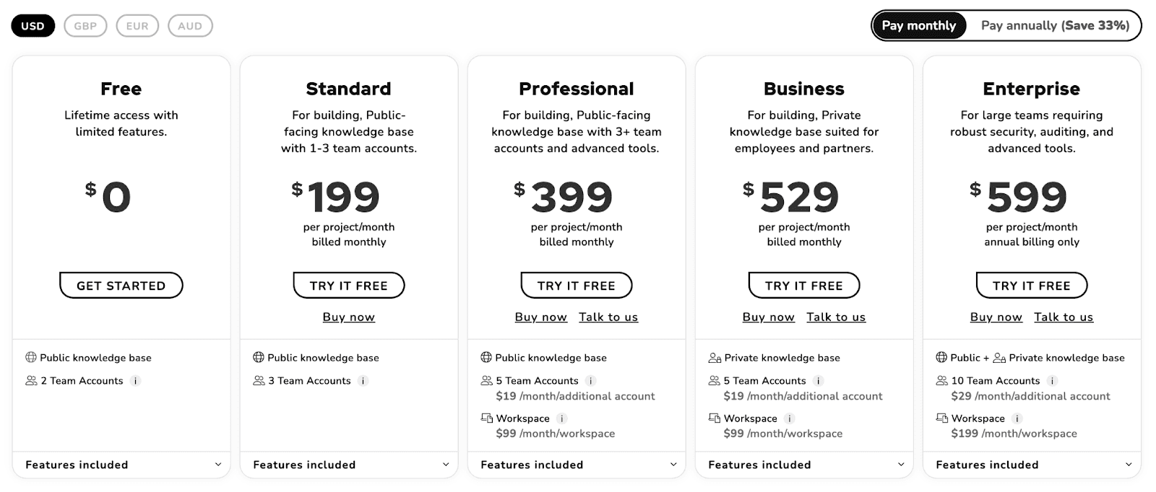
Task: Expand Features included under Professional plan
Action: [x=577, y=465]
